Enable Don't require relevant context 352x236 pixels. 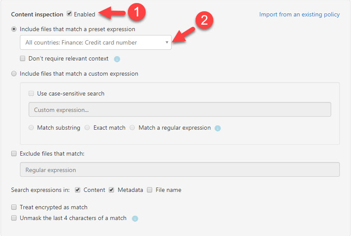pos(23,59)
